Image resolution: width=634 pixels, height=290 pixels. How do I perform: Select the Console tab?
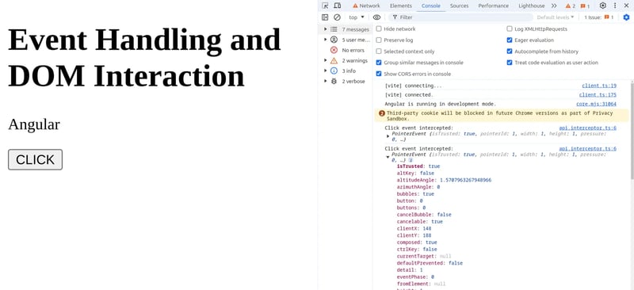431,6
